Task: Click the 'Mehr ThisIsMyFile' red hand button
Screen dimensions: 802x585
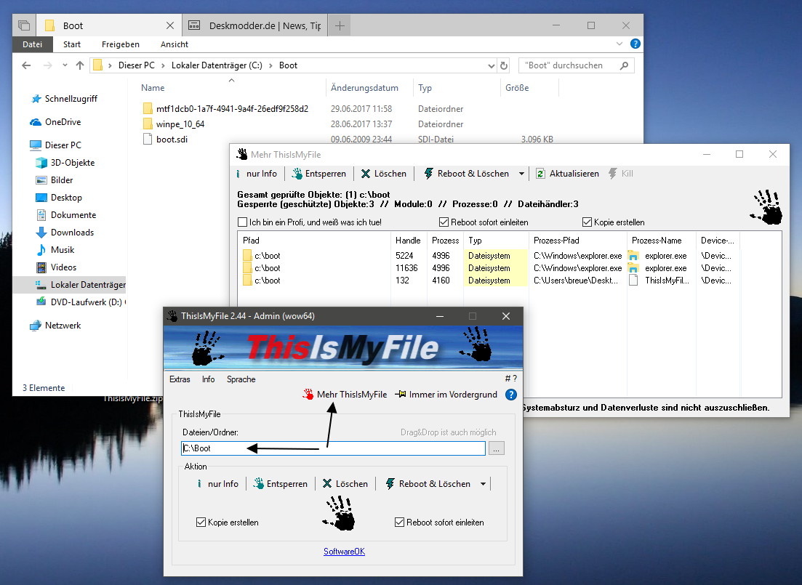Action: coord(345,395)
